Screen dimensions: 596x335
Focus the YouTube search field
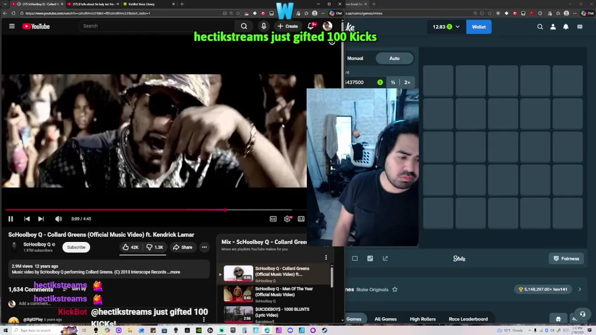click(x=156, y=26)
